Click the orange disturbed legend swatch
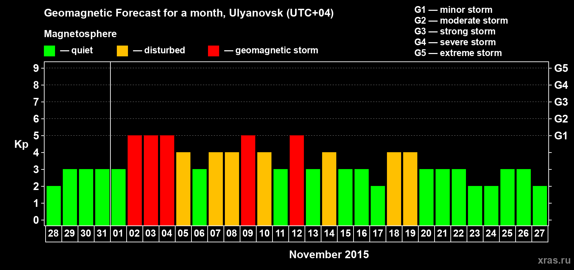The image size is (574, 270). [x=122, y=51]
